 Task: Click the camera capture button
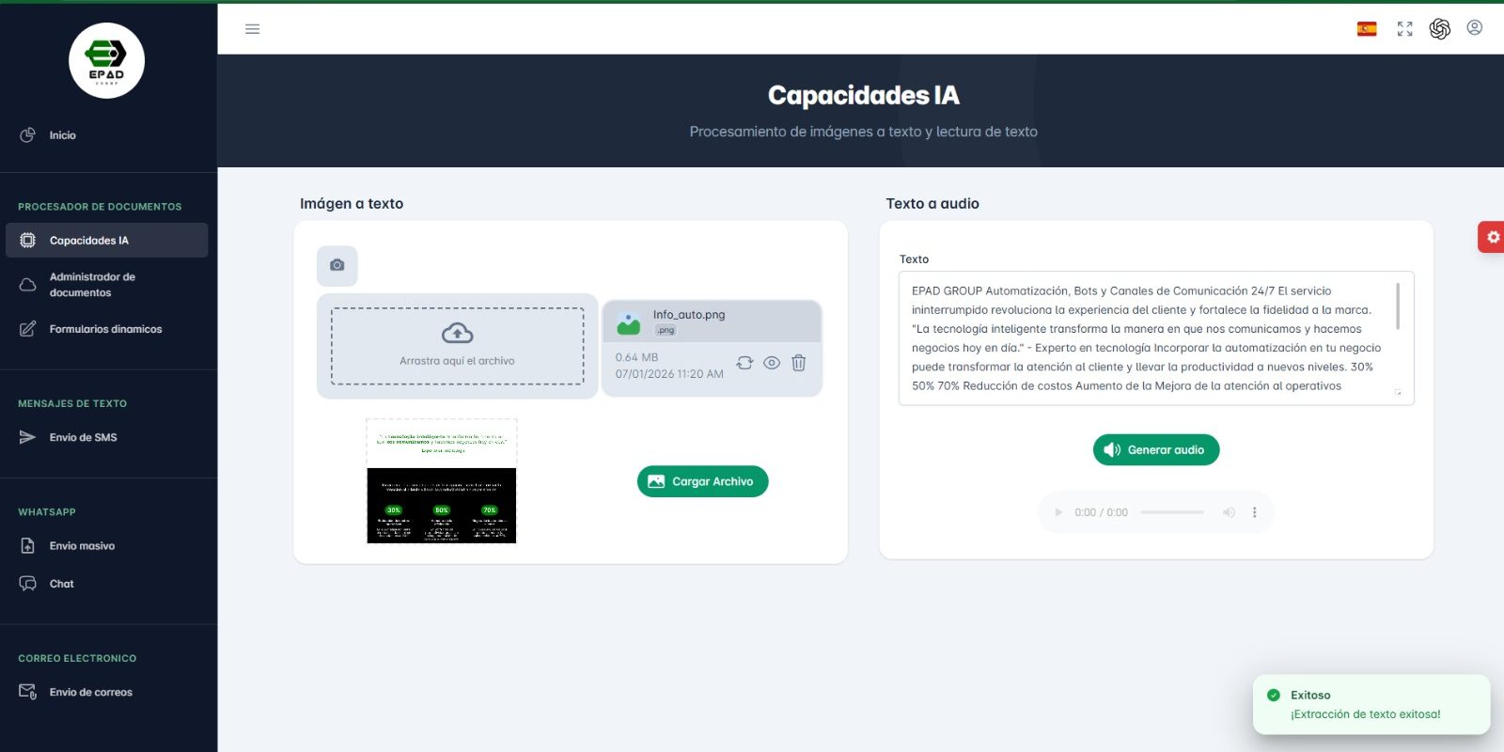pos(337,266)
